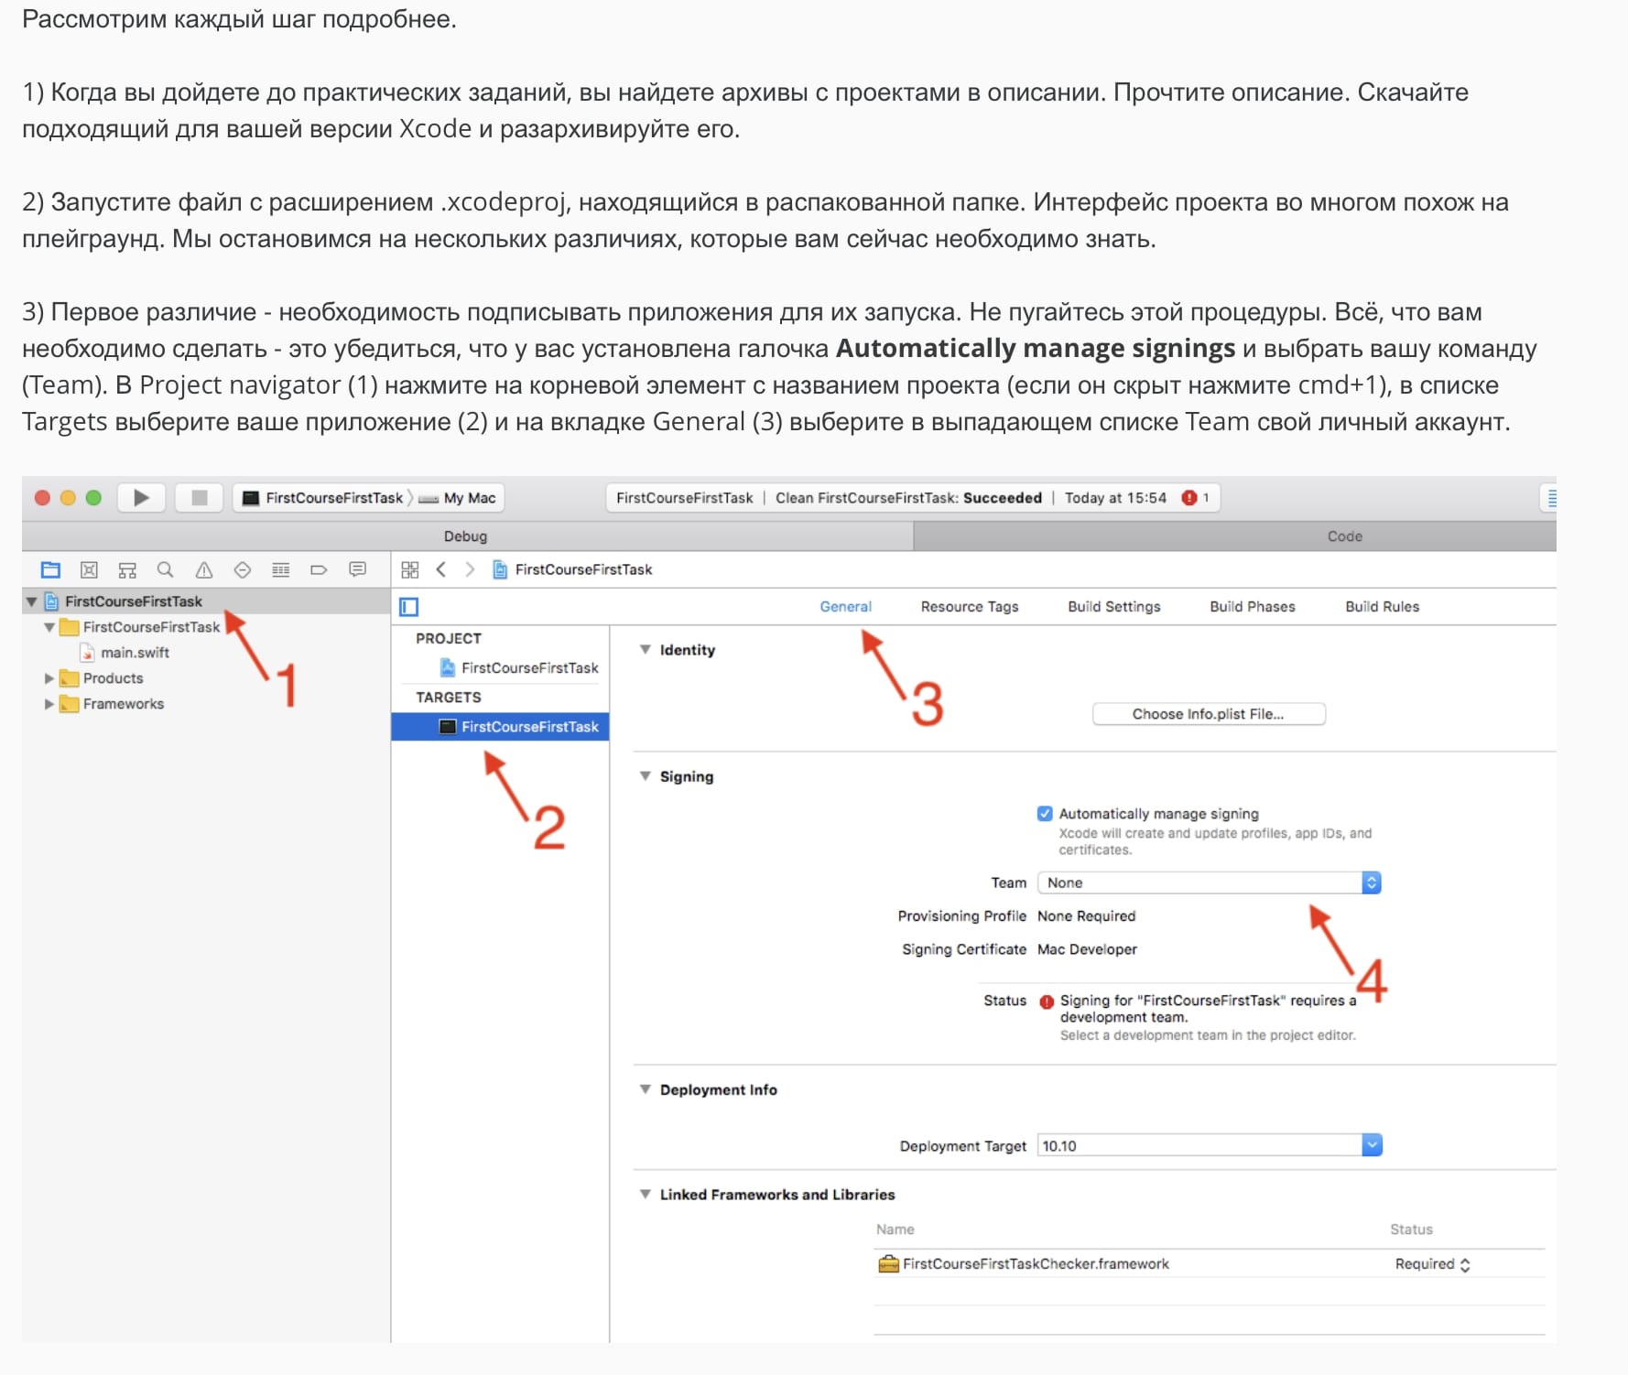Open the Find navigator magnifier icon

(166, 570)
